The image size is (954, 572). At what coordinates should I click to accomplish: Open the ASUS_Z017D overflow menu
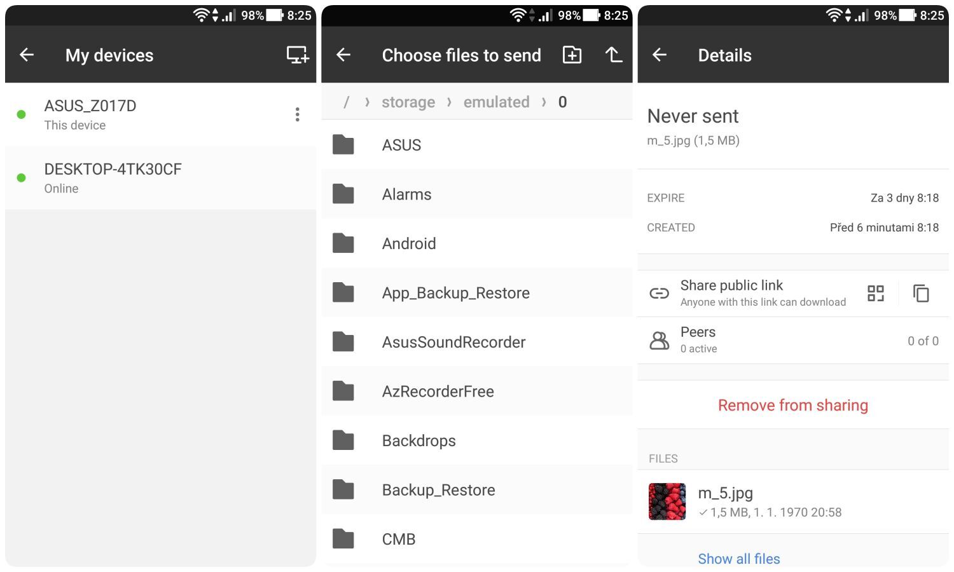[x=297, y=114]
